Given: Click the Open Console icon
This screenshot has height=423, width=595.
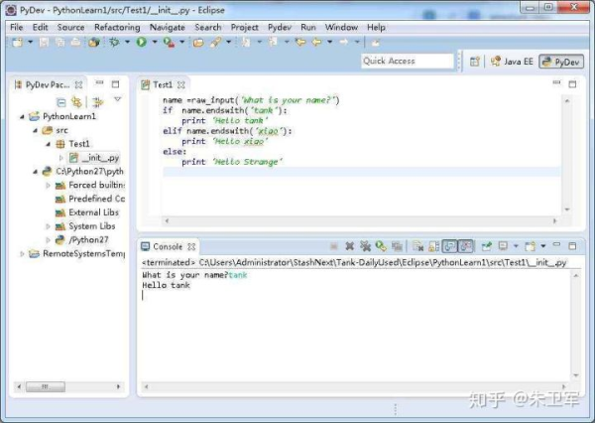Looking at the screenshot, I should [530, 246].
